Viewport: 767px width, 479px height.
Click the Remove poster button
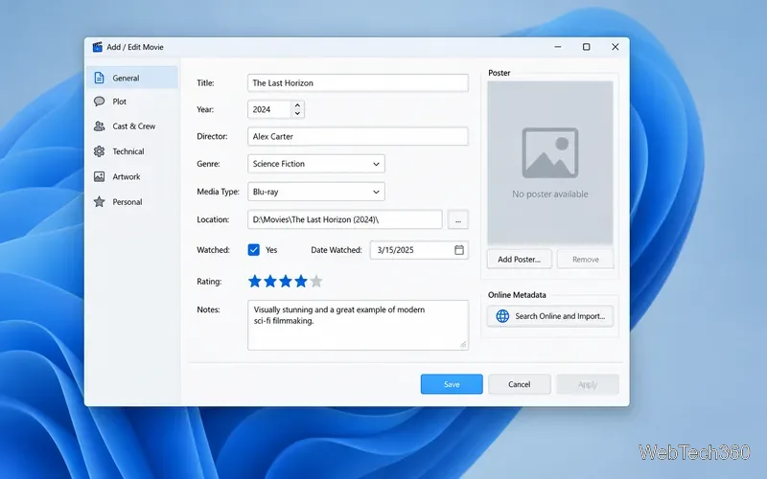point(585,260)
